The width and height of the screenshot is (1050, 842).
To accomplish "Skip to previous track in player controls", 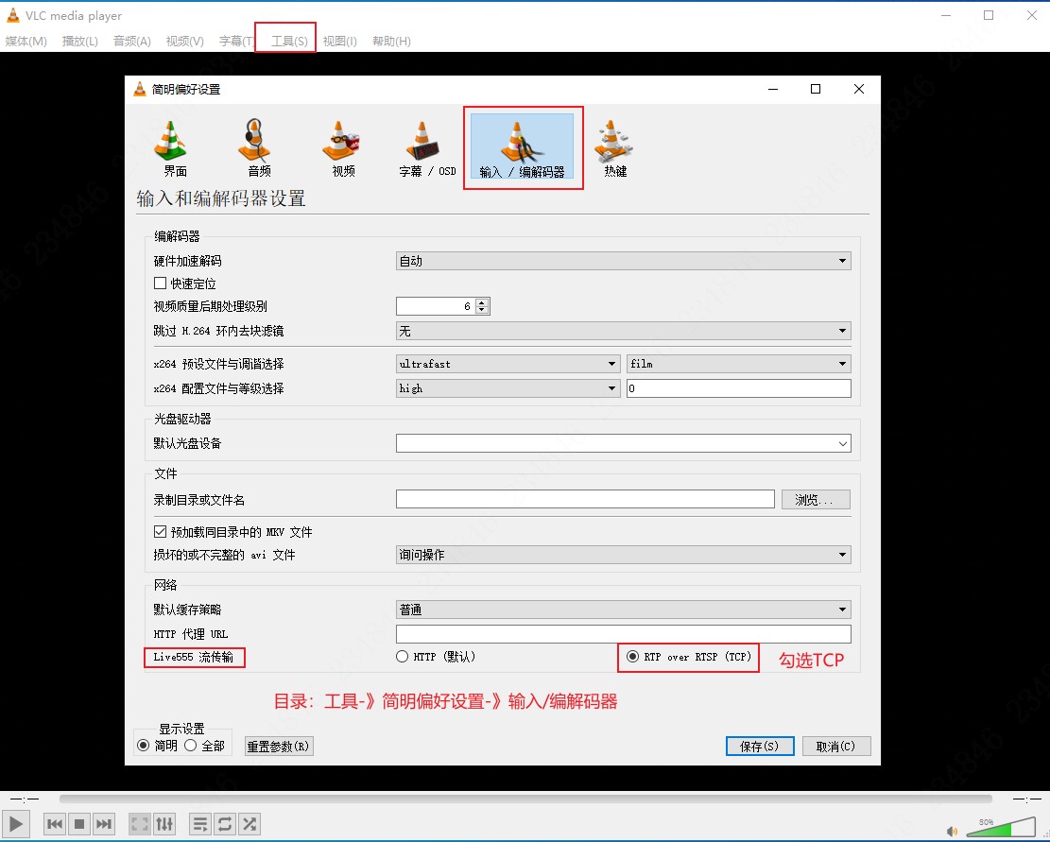I will (55, 824).
